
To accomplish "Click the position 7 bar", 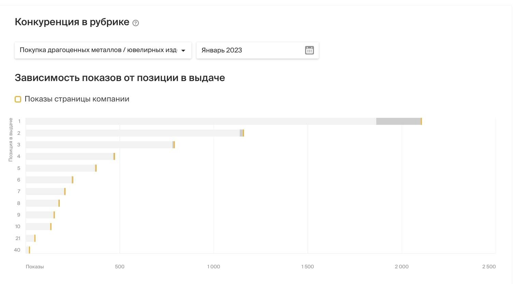I will coord(46,191).
